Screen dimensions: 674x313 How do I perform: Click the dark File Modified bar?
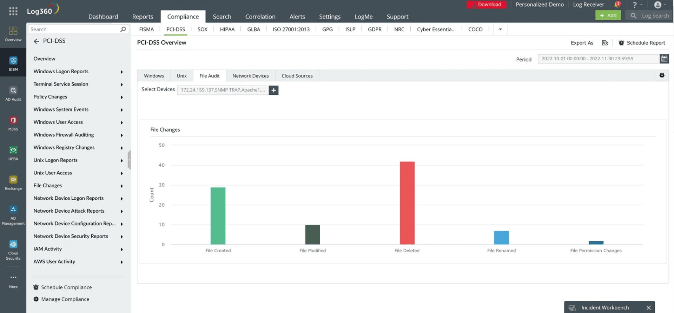(x=312, y=235)
